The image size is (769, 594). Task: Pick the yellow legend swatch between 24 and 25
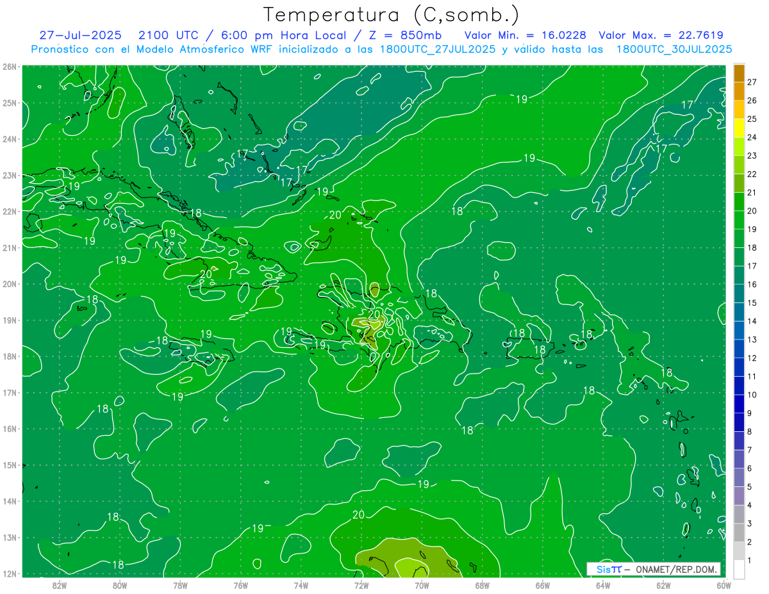739,128
